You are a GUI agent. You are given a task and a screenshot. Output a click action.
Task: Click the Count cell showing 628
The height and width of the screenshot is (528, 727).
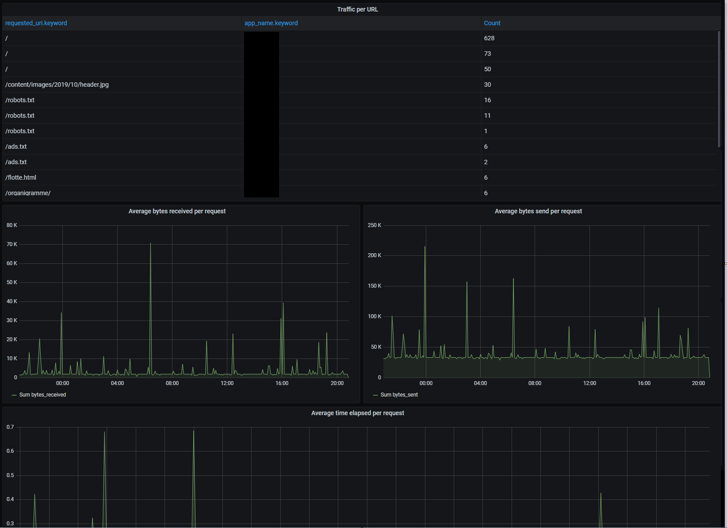(x=489, y=38)
